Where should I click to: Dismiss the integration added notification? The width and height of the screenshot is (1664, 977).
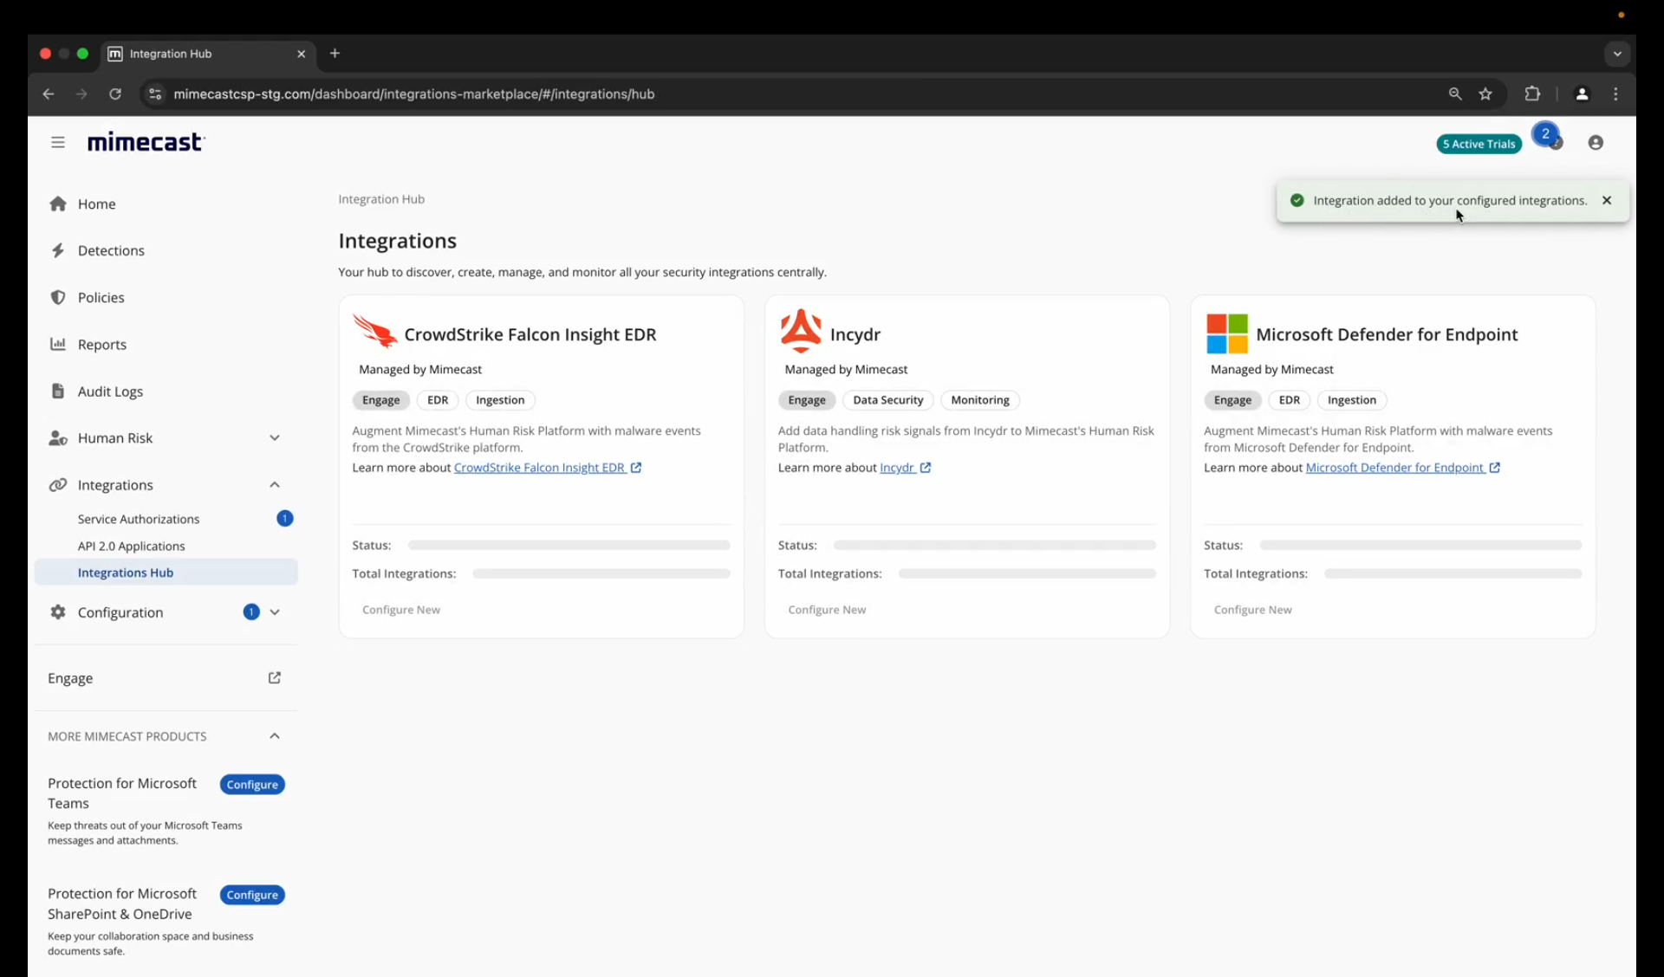(1606, 200)
